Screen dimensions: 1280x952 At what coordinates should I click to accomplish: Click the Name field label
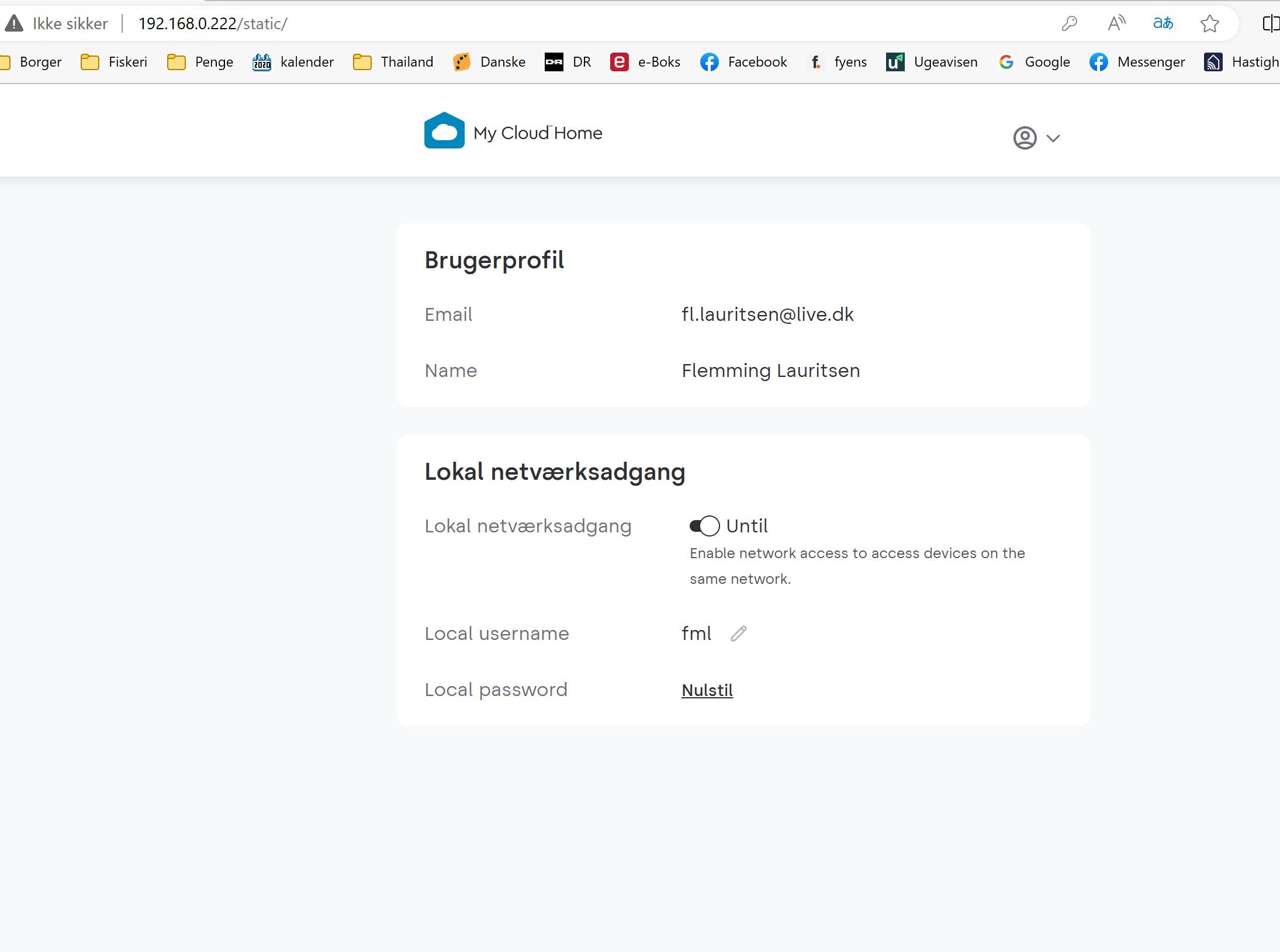[451, 371]
